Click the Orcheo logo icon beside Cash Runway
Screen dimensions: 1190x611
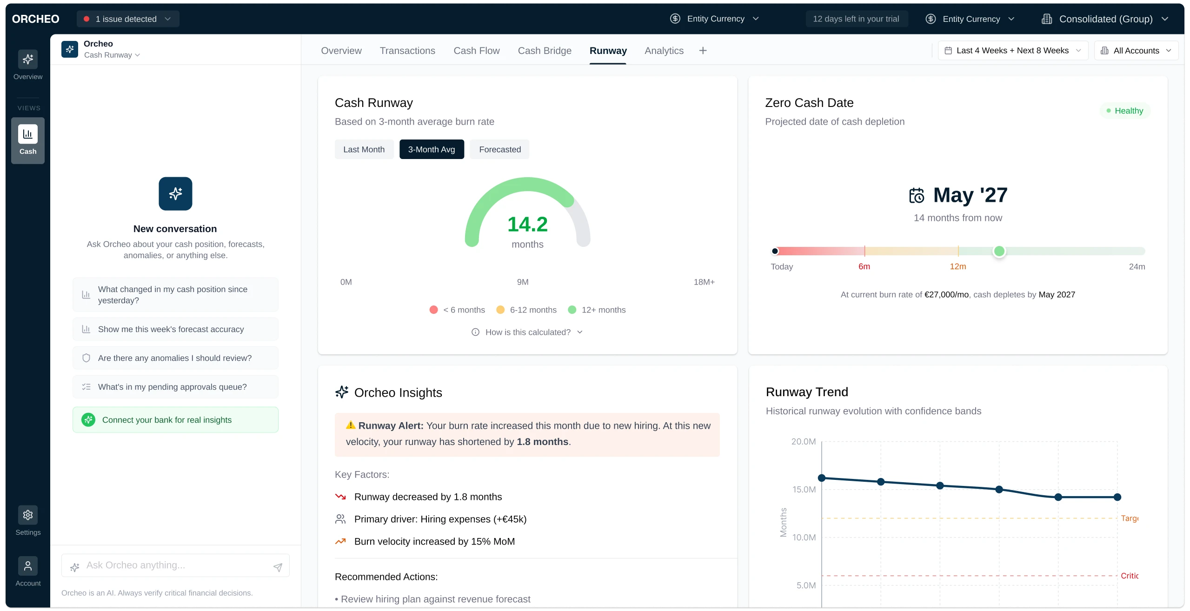[x=70, y=49]
